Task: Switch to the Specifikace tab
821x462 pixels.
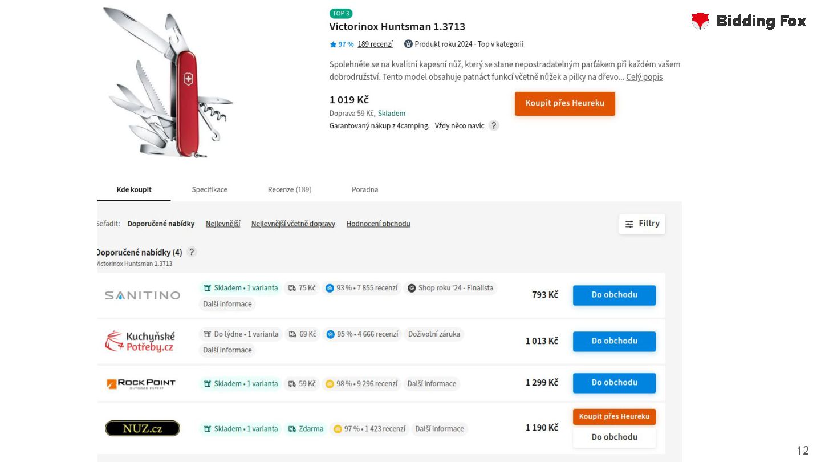Action: [x=209, y=190]
